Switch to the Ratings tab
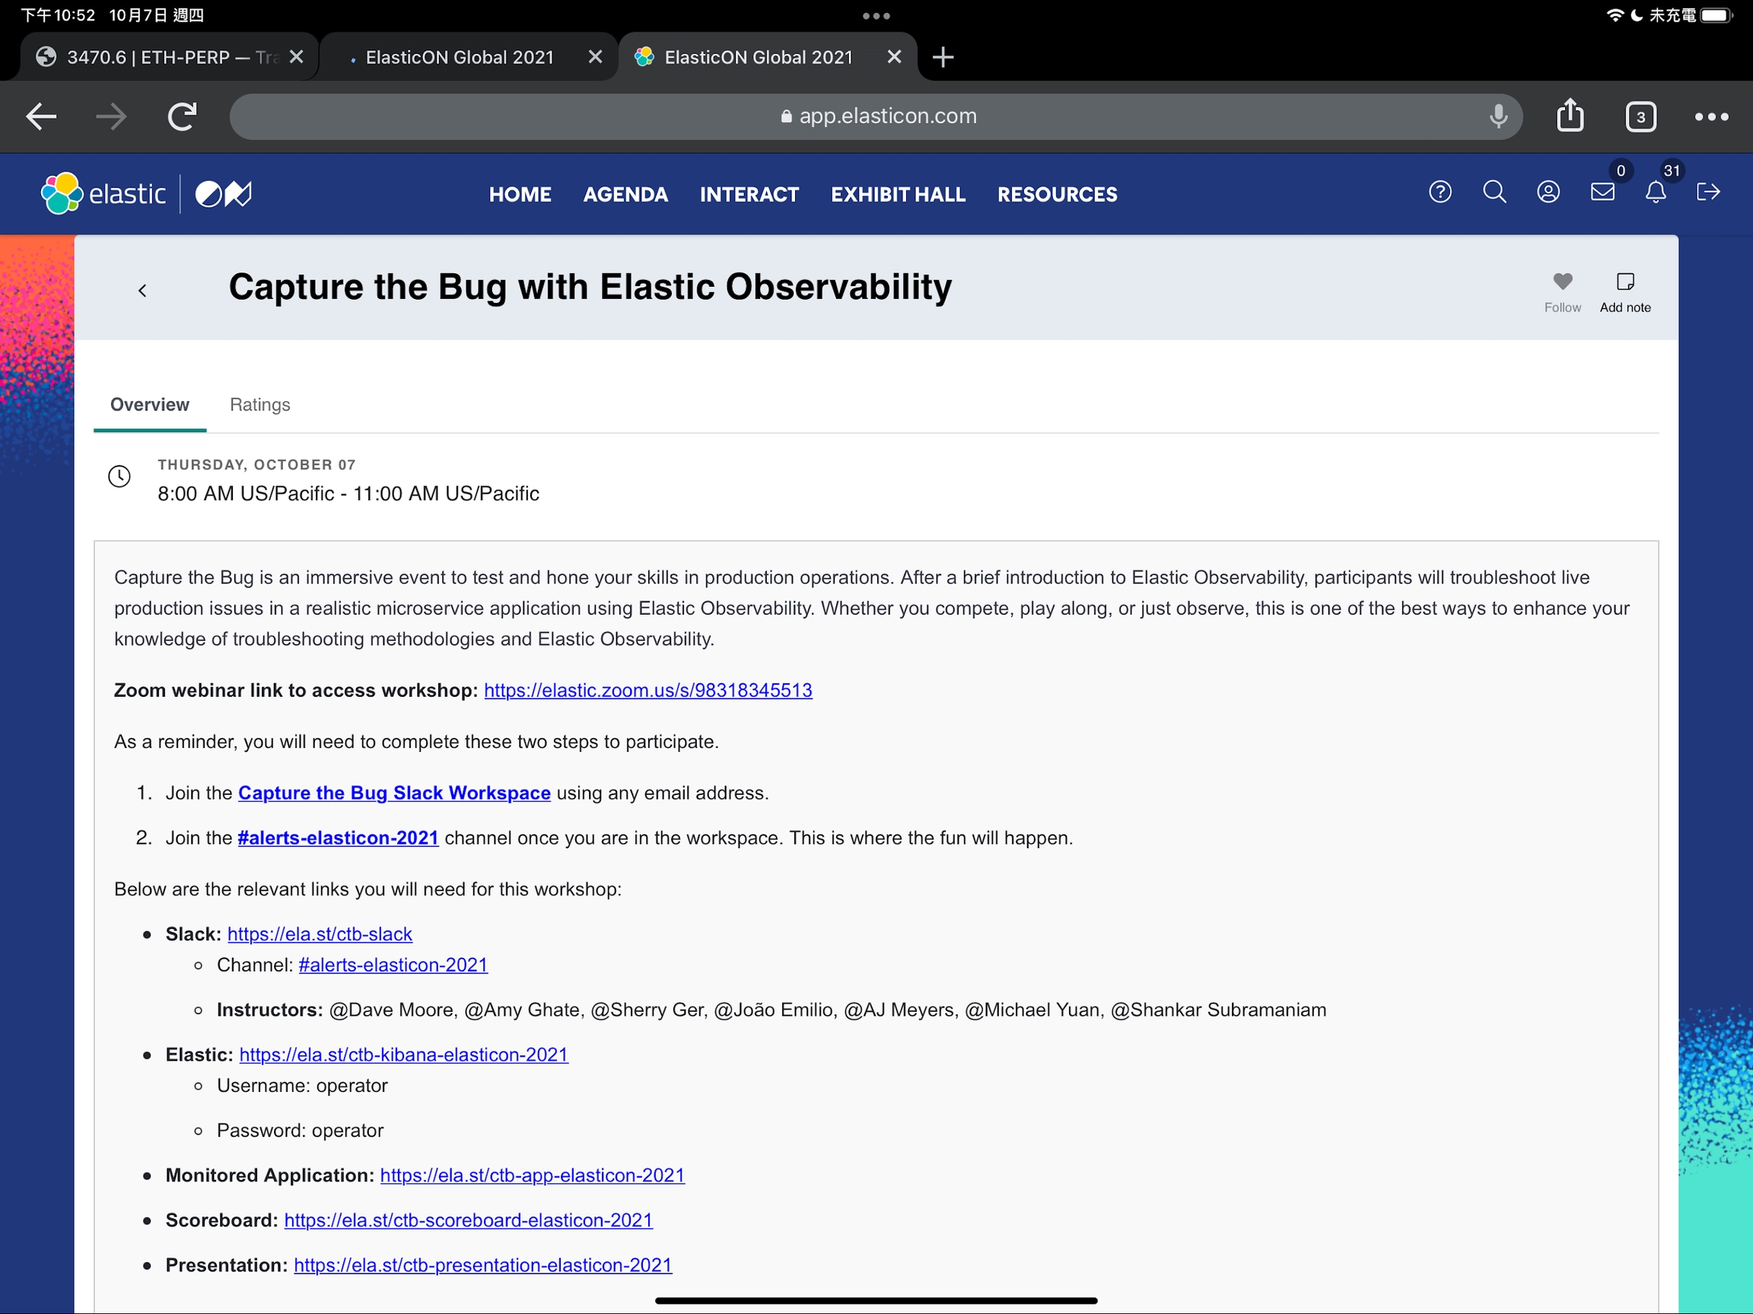Image resolution: width=1753 pixels, height=1314 pixels. point(260,405)
